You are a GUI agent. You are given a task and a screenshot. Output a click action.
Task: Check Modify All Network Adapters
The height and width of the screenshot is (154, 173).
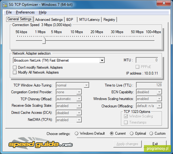click(x=15, y=72)
